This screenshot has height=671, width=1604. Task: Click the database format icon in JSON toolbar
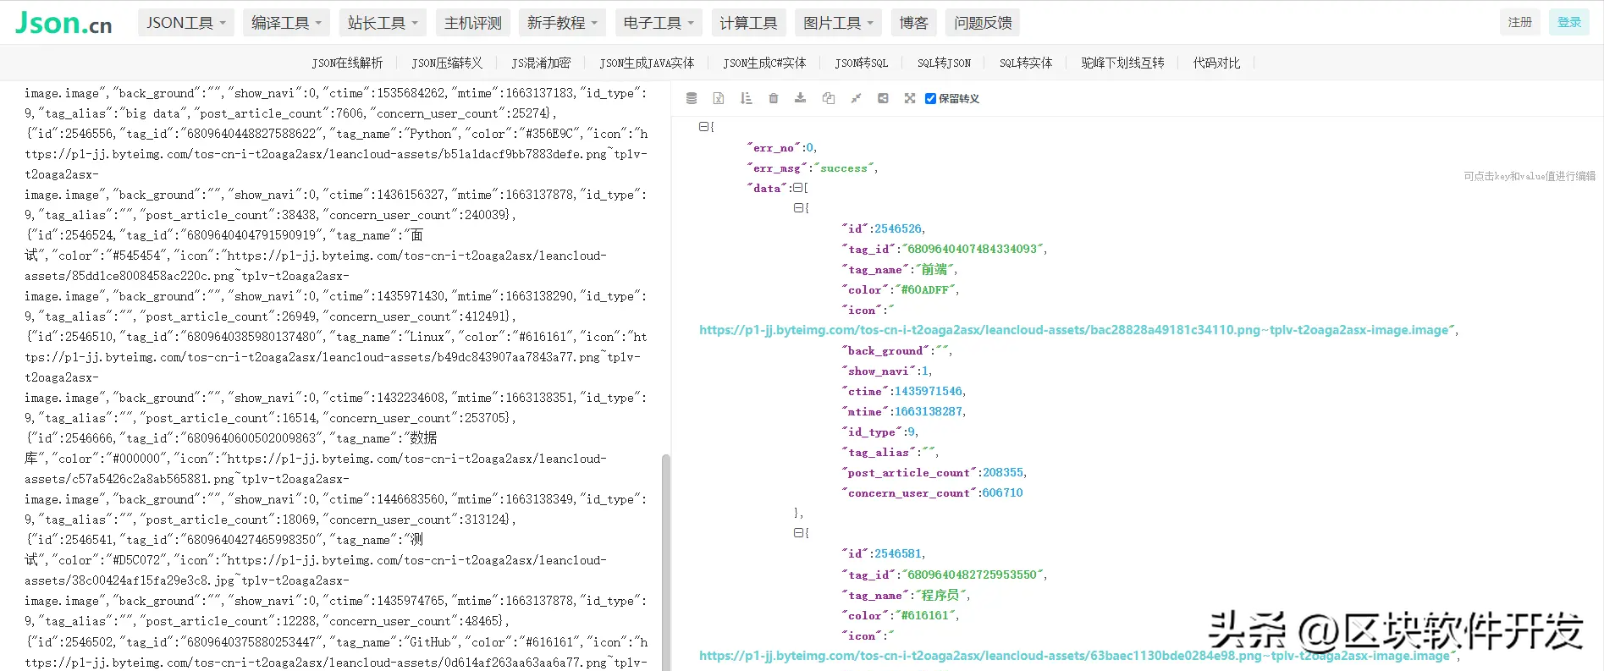[x=692, y=98]
